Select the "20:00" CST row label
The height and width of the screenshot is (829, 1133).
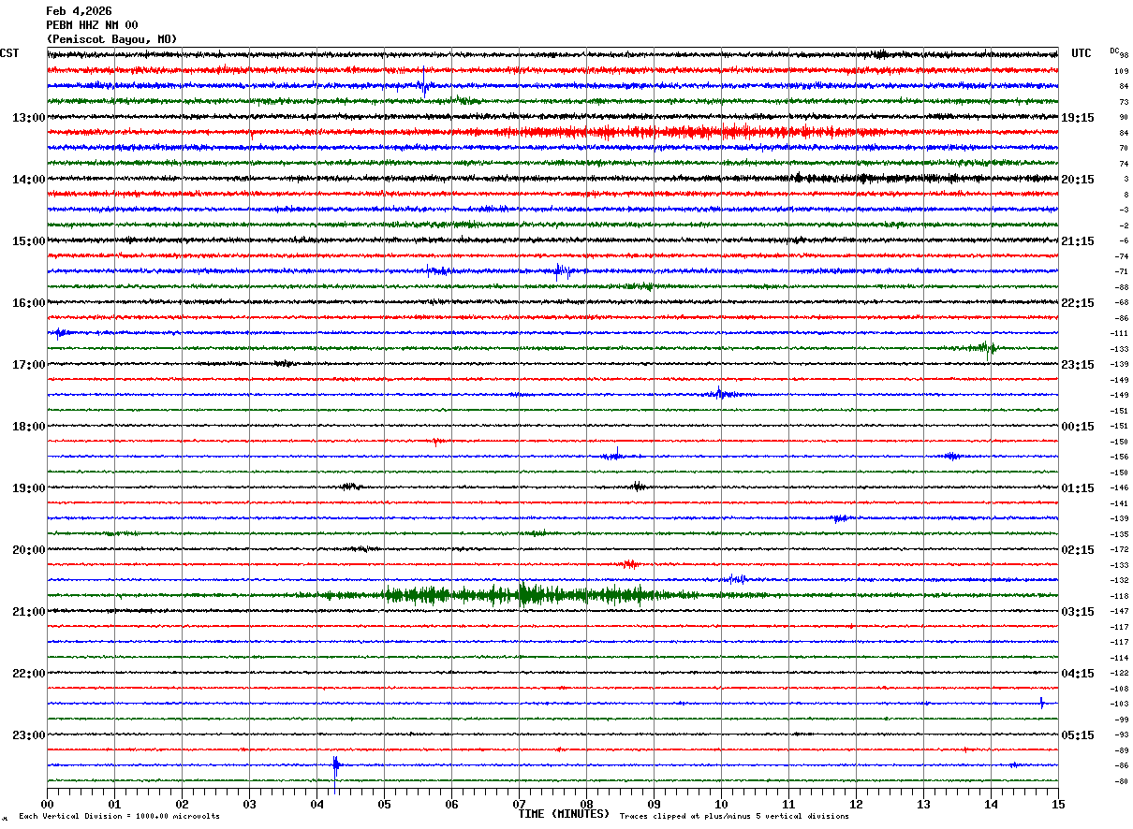coord(29,550)
